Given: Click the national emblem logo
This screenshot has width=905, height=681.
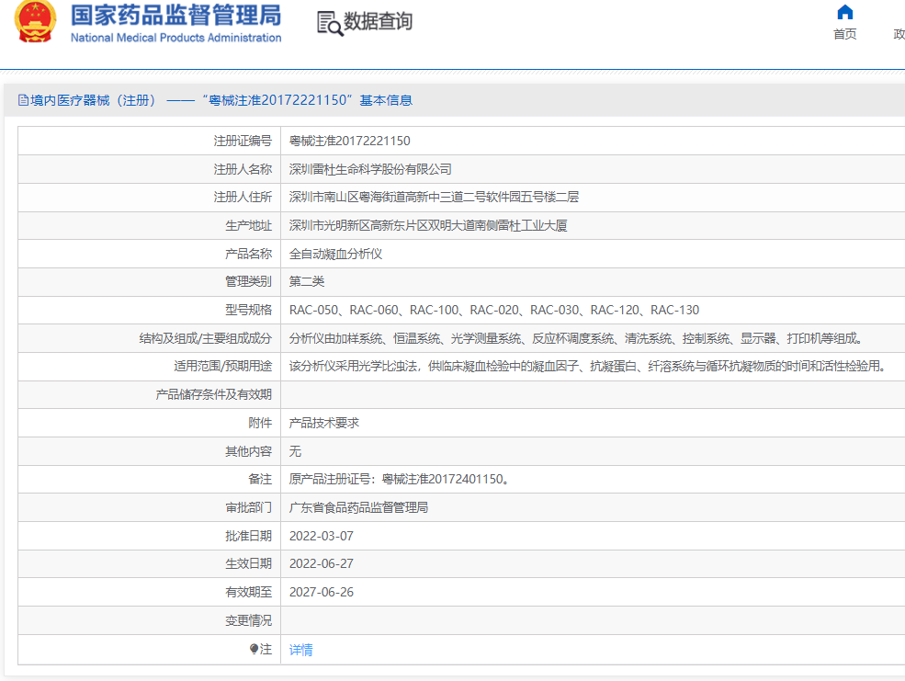Looking at the screenshot, I should pyautogui.click(x=35, y=21).
